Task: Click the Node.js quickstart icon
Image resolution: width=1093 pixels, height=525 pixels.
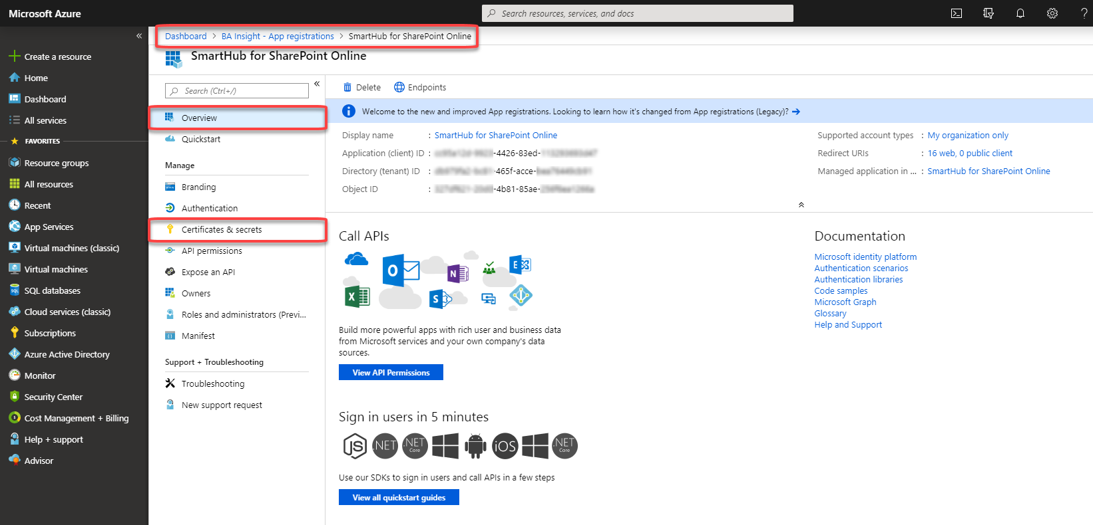Action: pyautogui.click(x=355, y=446)
